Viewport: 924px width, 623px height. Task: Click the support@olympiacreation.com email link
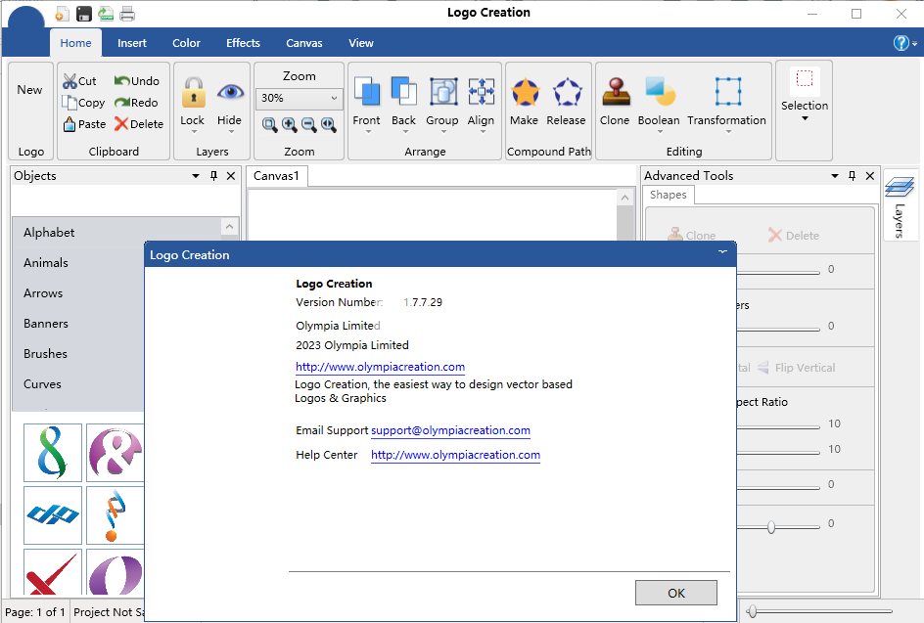(x=451, y=430)
